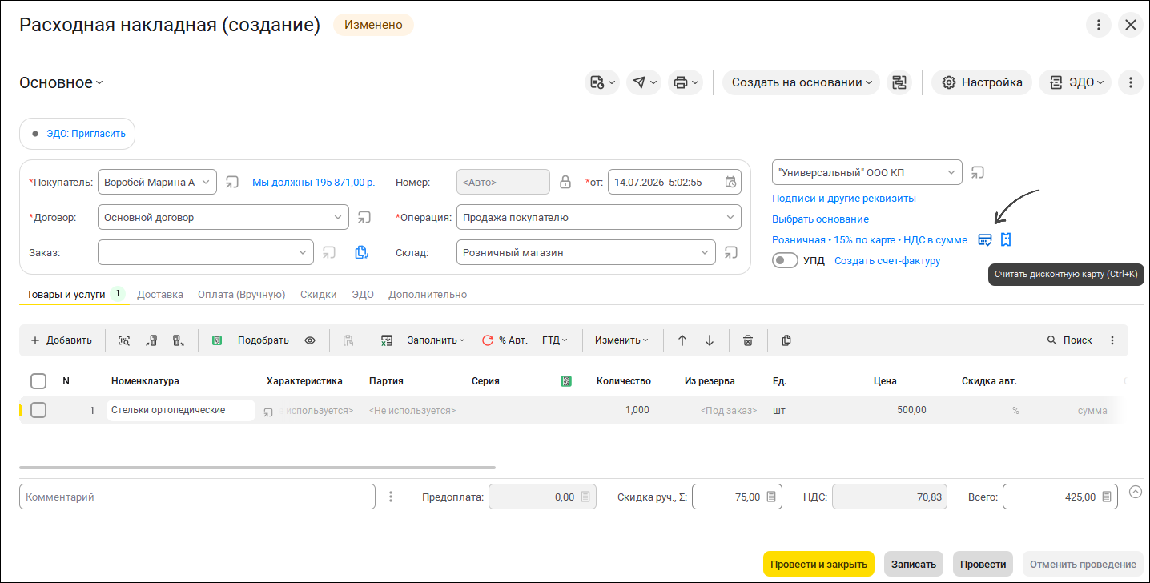The height and width of the screenshot is (583, 1150).
Task: Open the Изменить dropdown
Action: [621, 340]
